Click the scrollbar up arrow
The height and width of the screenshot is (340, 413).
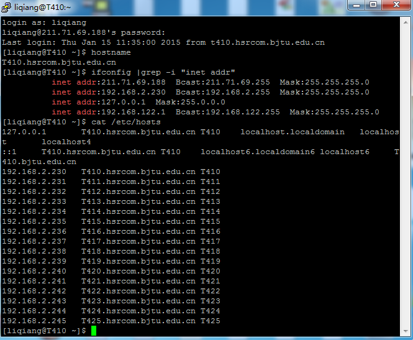click(x=406, y=22)
